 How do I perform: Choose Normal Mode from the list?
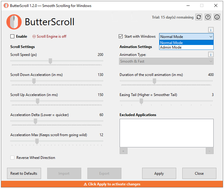(x=186, y=43)
